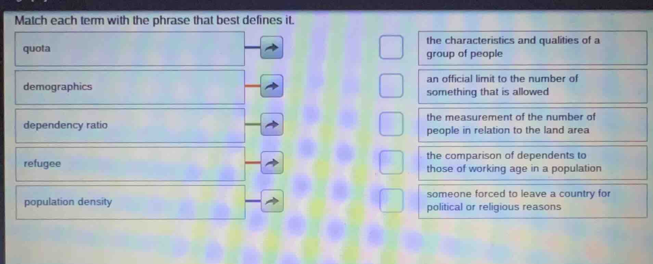Click the definition about people per land area
Image resolution: width=653 pixels, height=264 pixels.
tap(532, 124)
